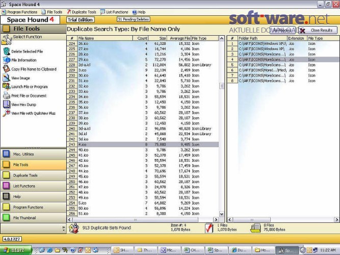Click the Trial Edition button
The width and height of the screenshot is (340, 255).
click(x=80, y=20)
